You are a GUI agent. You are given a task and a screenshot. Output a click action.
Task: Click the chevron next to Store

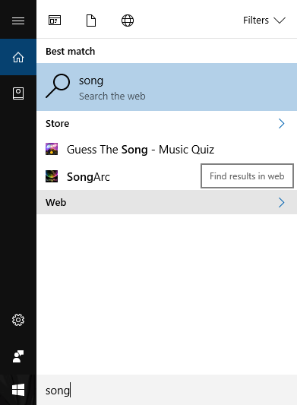point(282,123)
